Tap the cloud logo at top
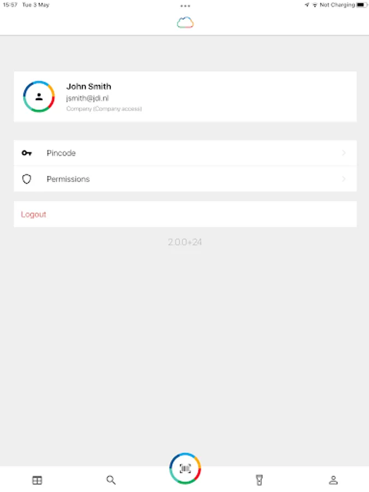 185,22
